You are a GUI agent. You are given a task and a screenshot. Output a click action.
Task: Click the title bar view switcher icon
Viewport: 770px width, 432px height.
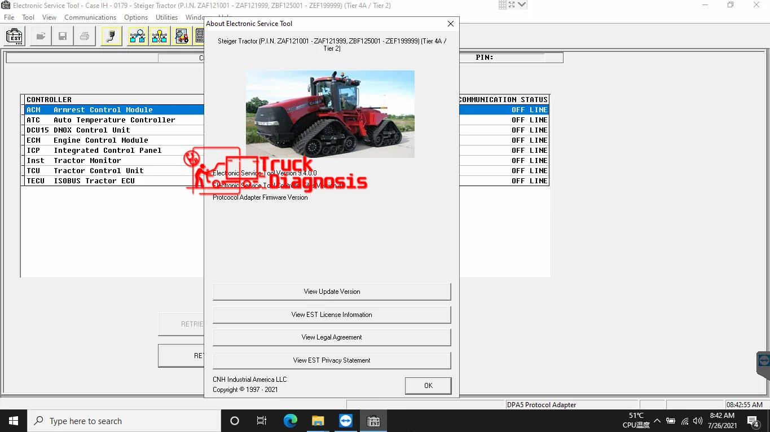[x=512, y=5]
